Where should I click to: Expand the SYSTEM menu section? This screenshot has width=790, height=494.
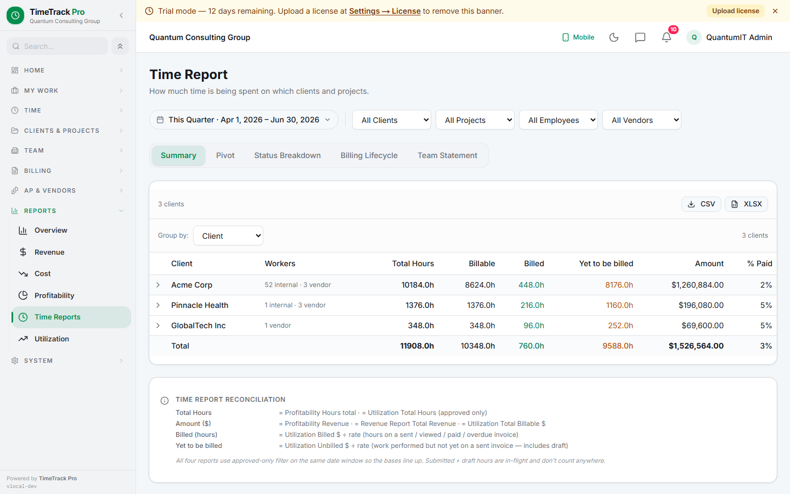(67, 361)
